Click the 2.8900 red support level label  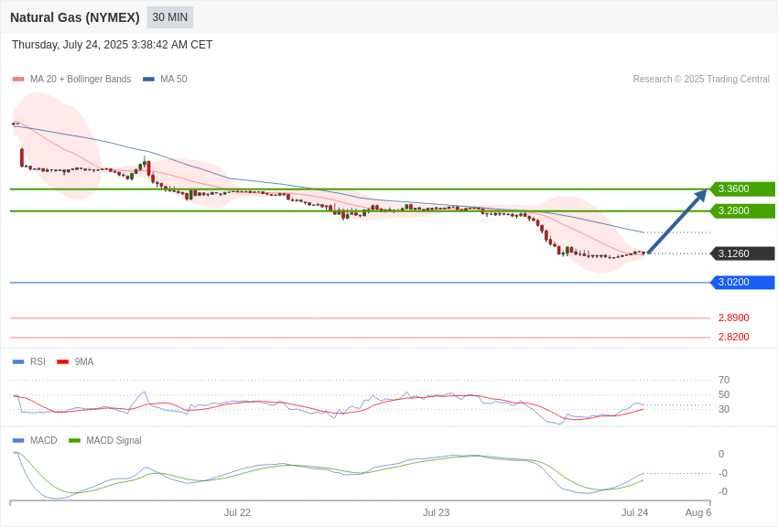(x=733, y=317)
